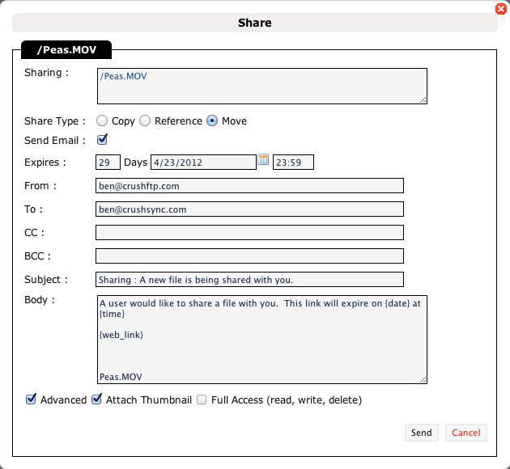The height and width of the screenshot is (469, 510).
Task: Click the From email field
Action: [250, 186]
